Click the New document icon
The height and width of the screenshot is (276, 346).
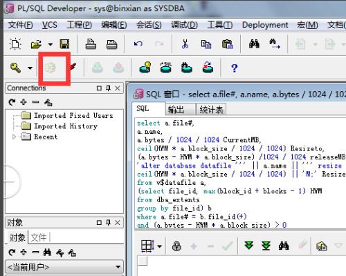[x=15, y=43]
